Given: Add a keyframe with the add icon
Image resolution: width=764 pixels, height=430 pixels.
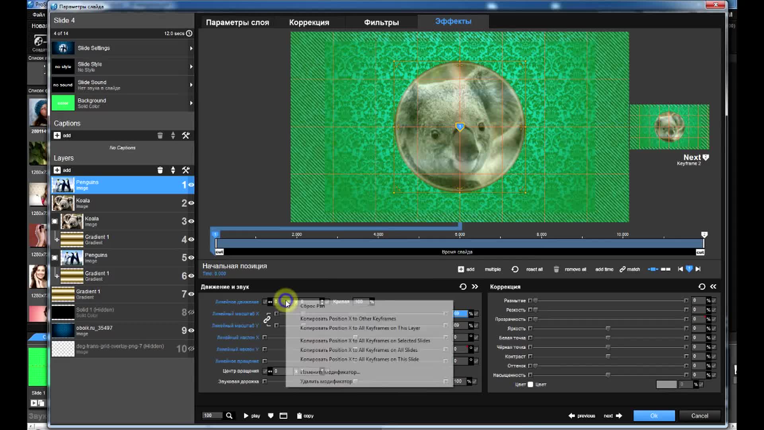Looking at the screenshot, I should [461, 269].
